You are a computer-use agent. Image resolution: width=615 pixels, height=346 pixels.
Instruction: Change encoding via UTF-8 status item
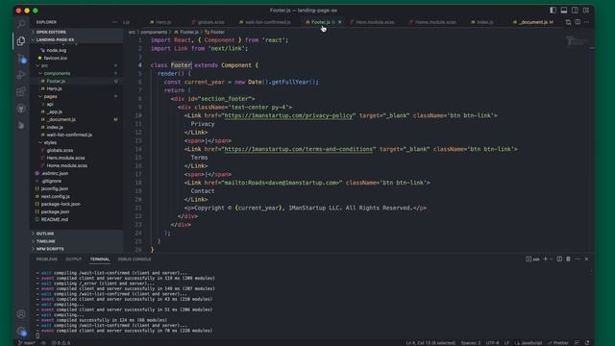pyautogui.click(x=492, y=343)
